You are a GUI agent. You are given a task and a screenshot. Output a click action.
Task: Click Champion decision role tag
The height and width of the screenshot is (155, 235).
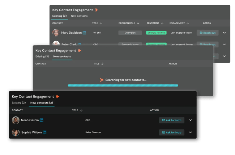(x=130, y=33)
